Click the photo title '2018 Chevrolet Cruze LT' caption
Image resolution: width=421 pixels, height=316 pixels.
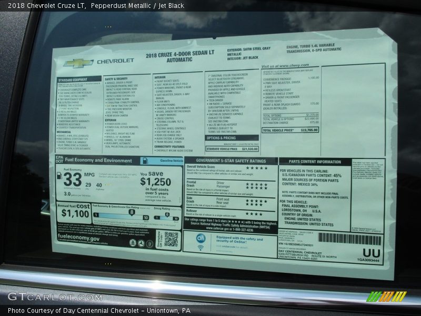[47, 5]
